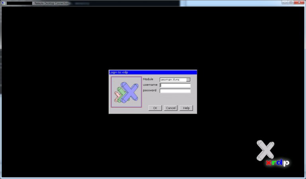Close the Remote Desktop Connection window
Image resolution: width=306 pixels, height=179 pixels.
click(299, 2)
